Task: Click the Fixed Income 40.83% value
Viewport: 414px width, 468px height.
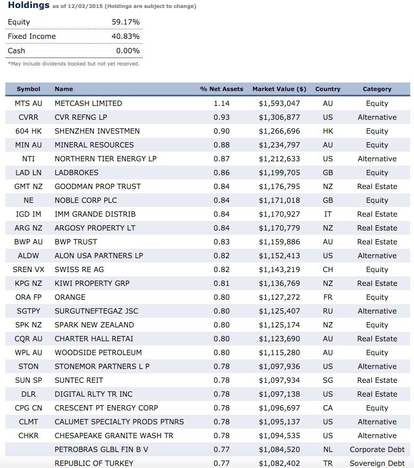Action: pyautogui.click(x=125, y=36)
